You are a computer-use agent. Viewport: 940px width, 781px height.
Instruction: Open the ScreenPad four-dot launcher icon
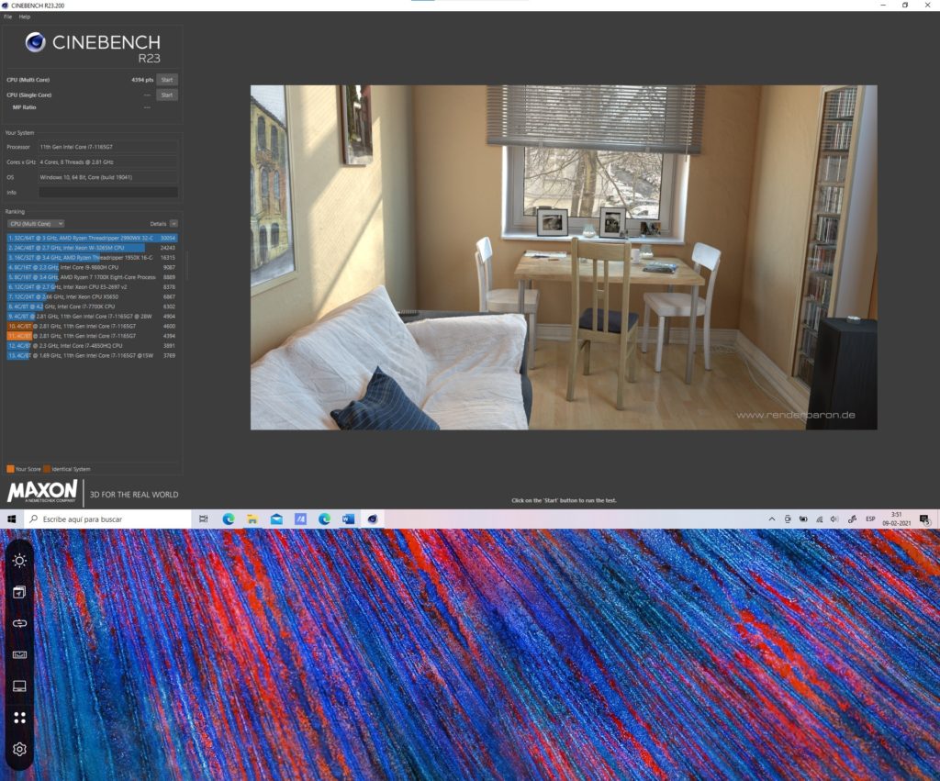coord(19,718)
